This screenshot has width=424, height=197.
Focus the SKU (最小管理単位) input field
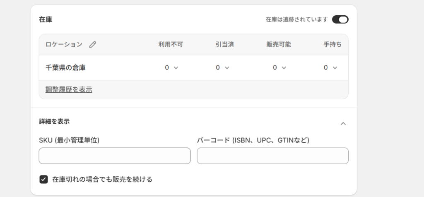coord(115,156)
